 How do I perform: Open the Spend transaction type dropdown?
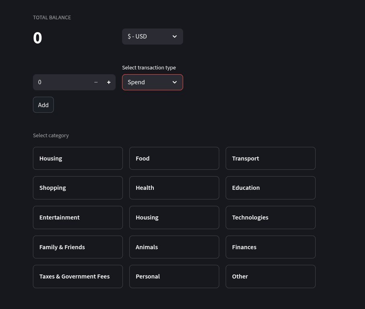(153, 82)
